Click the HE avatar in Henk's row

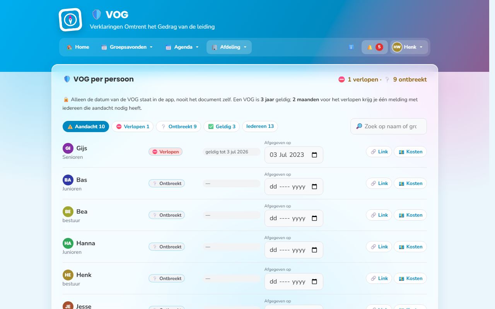[x=68, y=275]
